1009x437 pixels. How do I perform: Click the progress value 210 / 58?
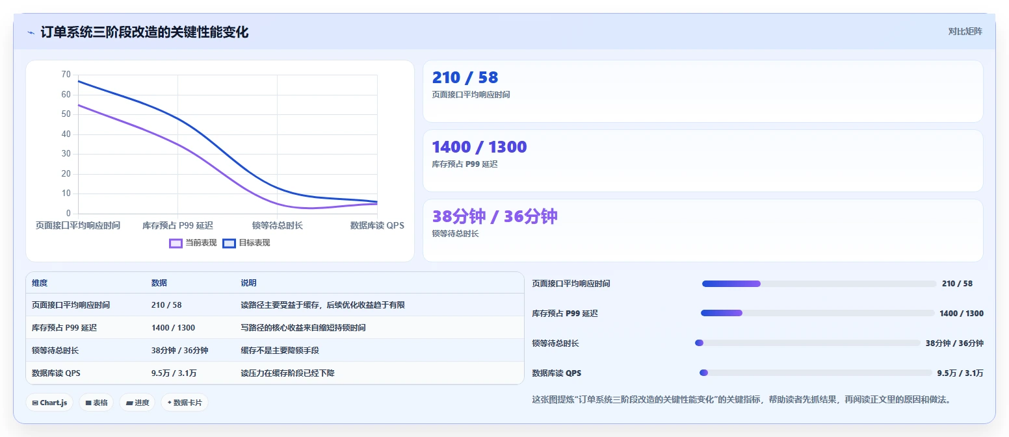[x=957, y=284]
